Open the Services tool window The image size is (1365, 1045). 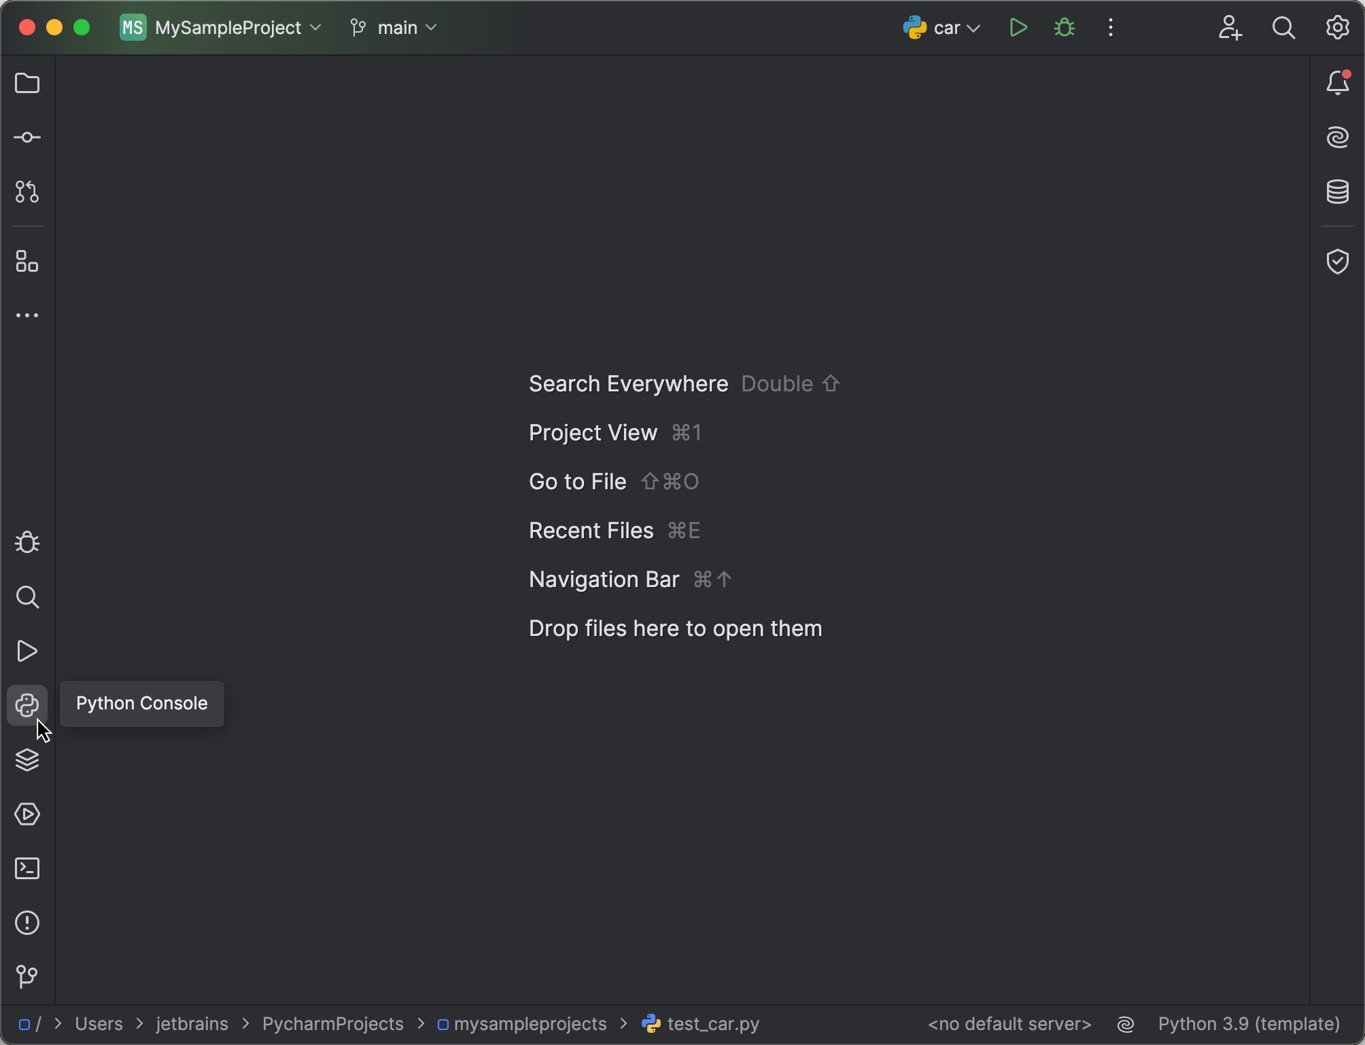[x=27, y=814]
